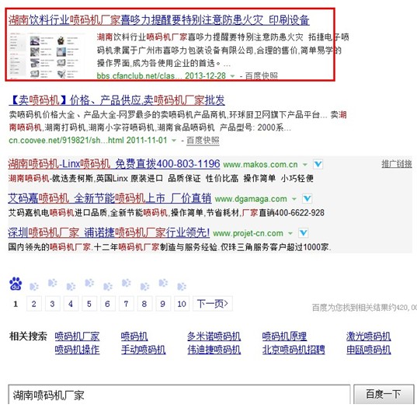Go to results page 5
The height and width of the screenshot is (408, 417).
[x=89, y=304]
